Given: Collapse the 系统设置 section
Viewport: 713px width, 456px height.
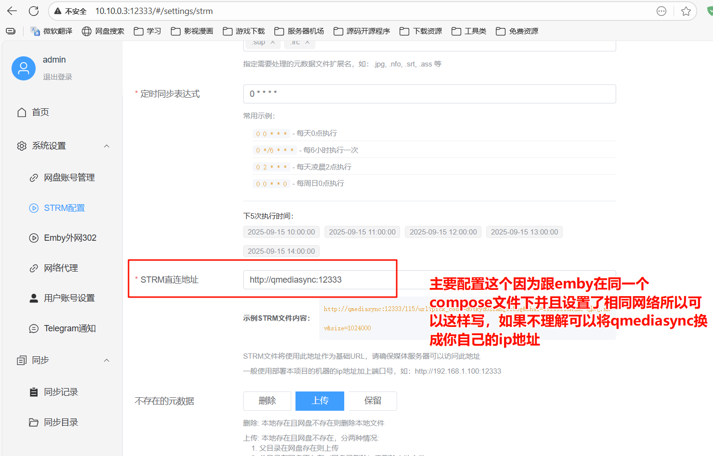Looking at the screenshot, I should [106, 146].
